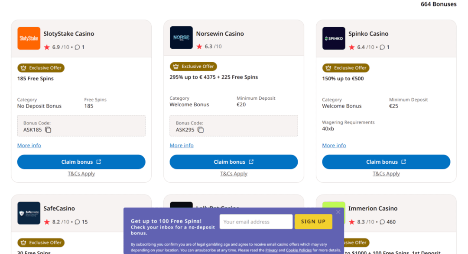Copy the ASK295 bonus code icon
468x254 pixels.
(201, 130)
